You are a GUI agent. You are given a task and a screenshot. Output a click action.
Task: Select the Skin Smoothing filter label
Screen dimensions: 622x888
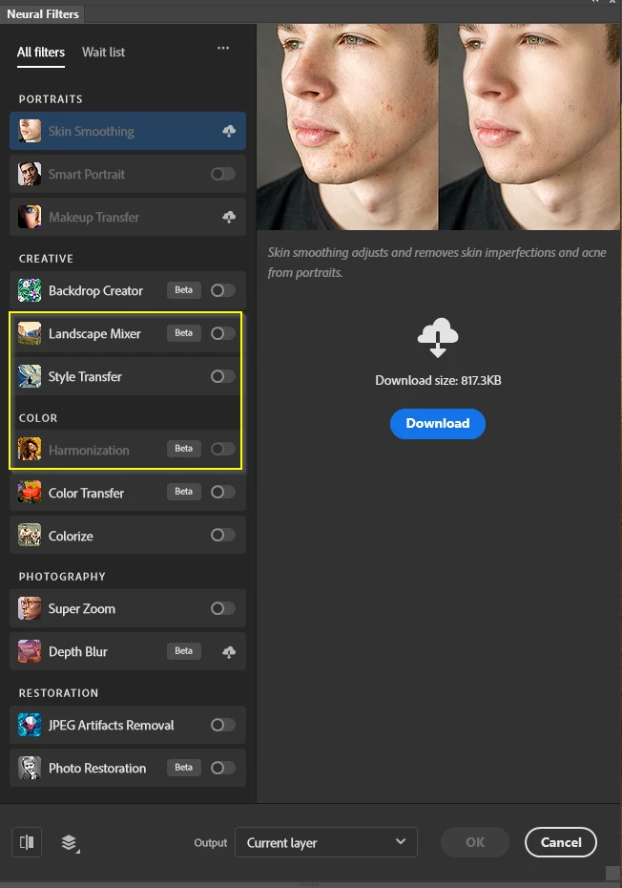(x=92, y=132)
